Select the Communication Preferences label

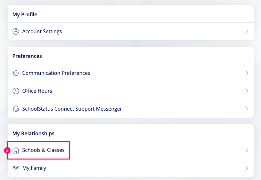pos(56,73)
